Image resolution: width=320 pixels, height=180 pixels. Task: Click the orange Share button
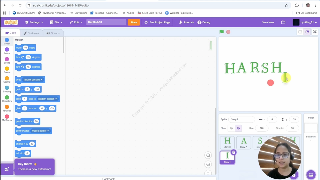[134, 22]
